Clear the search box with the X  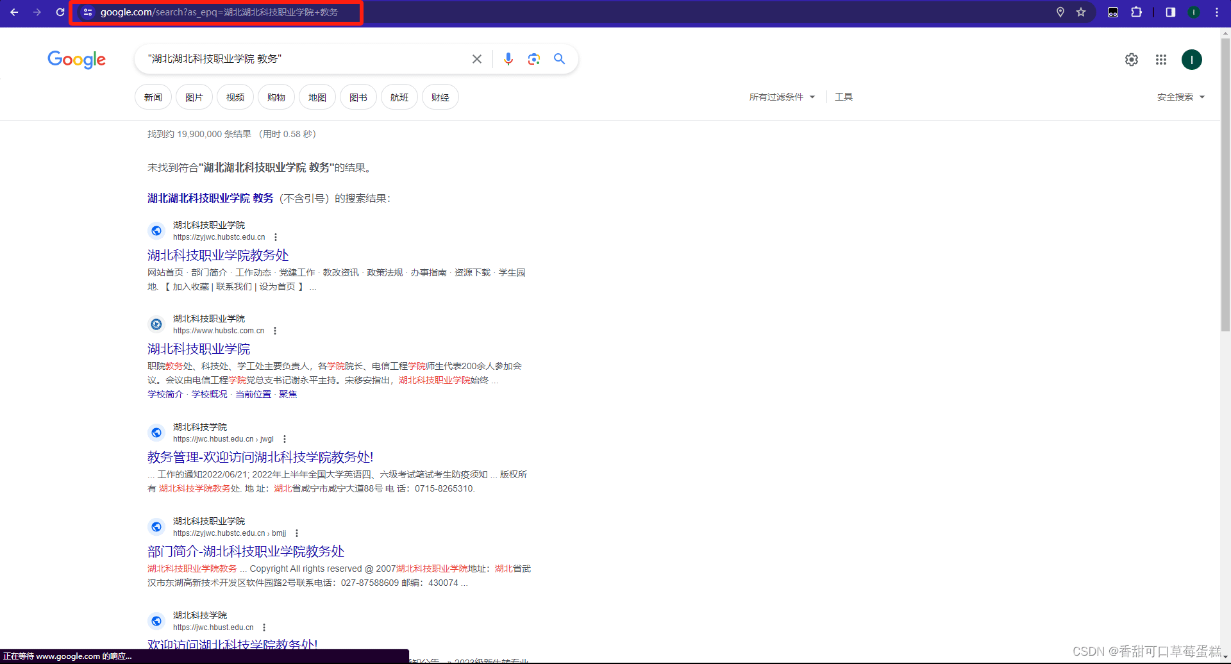477,59
